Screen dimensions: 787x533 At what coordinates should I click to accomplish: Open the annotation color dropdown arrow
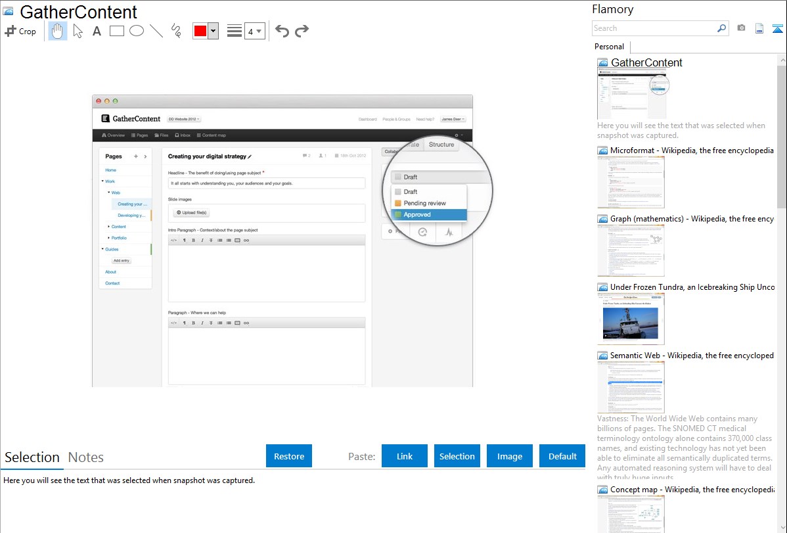tap(214, 31)
